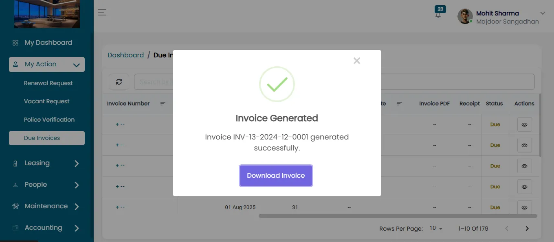Click the Download Invoice button
This screenshot has width=554, height=242.
click(276, 176)
